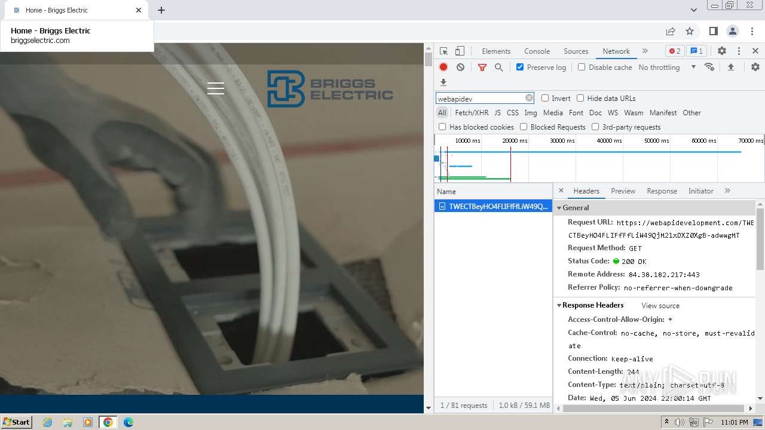
Task: Open the No throttling dropdown
Action: tap(667, 67)
